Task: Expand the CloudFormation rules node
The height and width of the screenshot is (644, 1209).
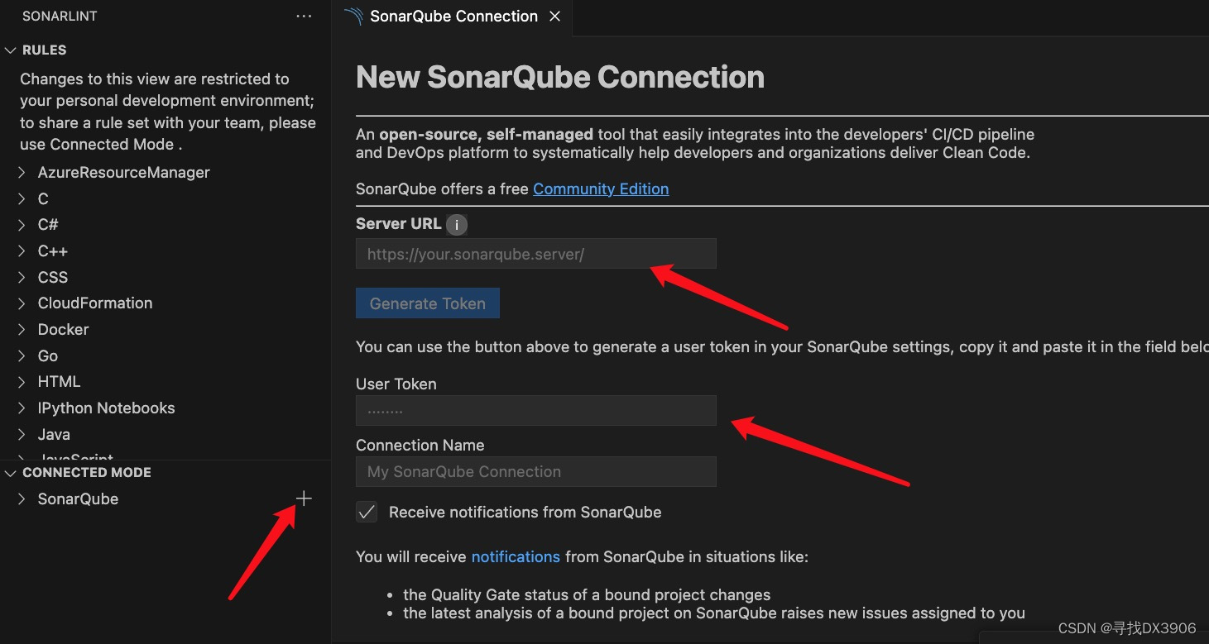Action: coord(22,303)
